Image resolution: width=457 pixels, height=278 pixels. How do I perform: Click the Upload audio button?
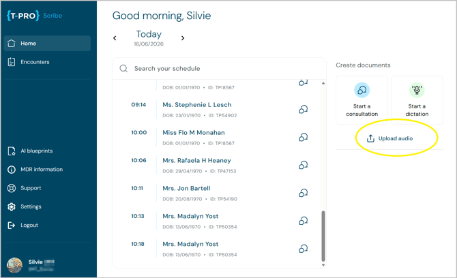coord(389,138)
